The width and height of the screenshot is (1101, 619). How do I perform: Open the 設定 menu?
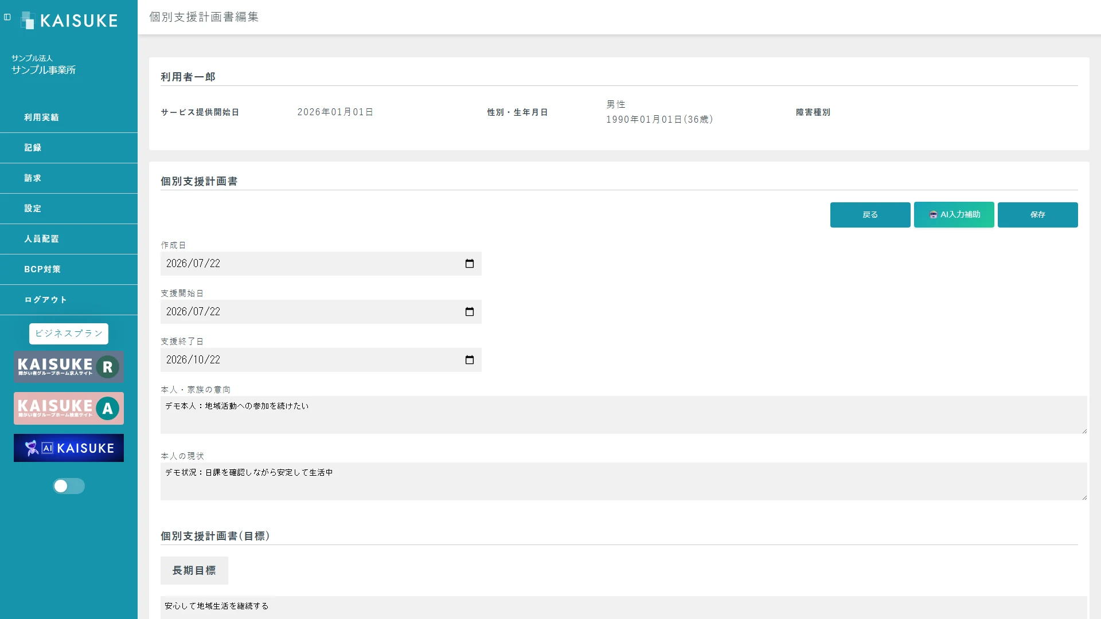tap(69, 209)
